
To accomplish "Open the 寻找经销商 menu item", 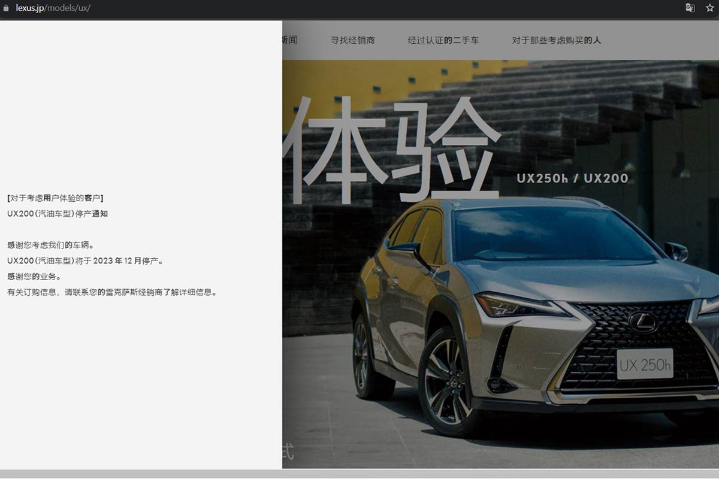I will (x=352, y=41).
